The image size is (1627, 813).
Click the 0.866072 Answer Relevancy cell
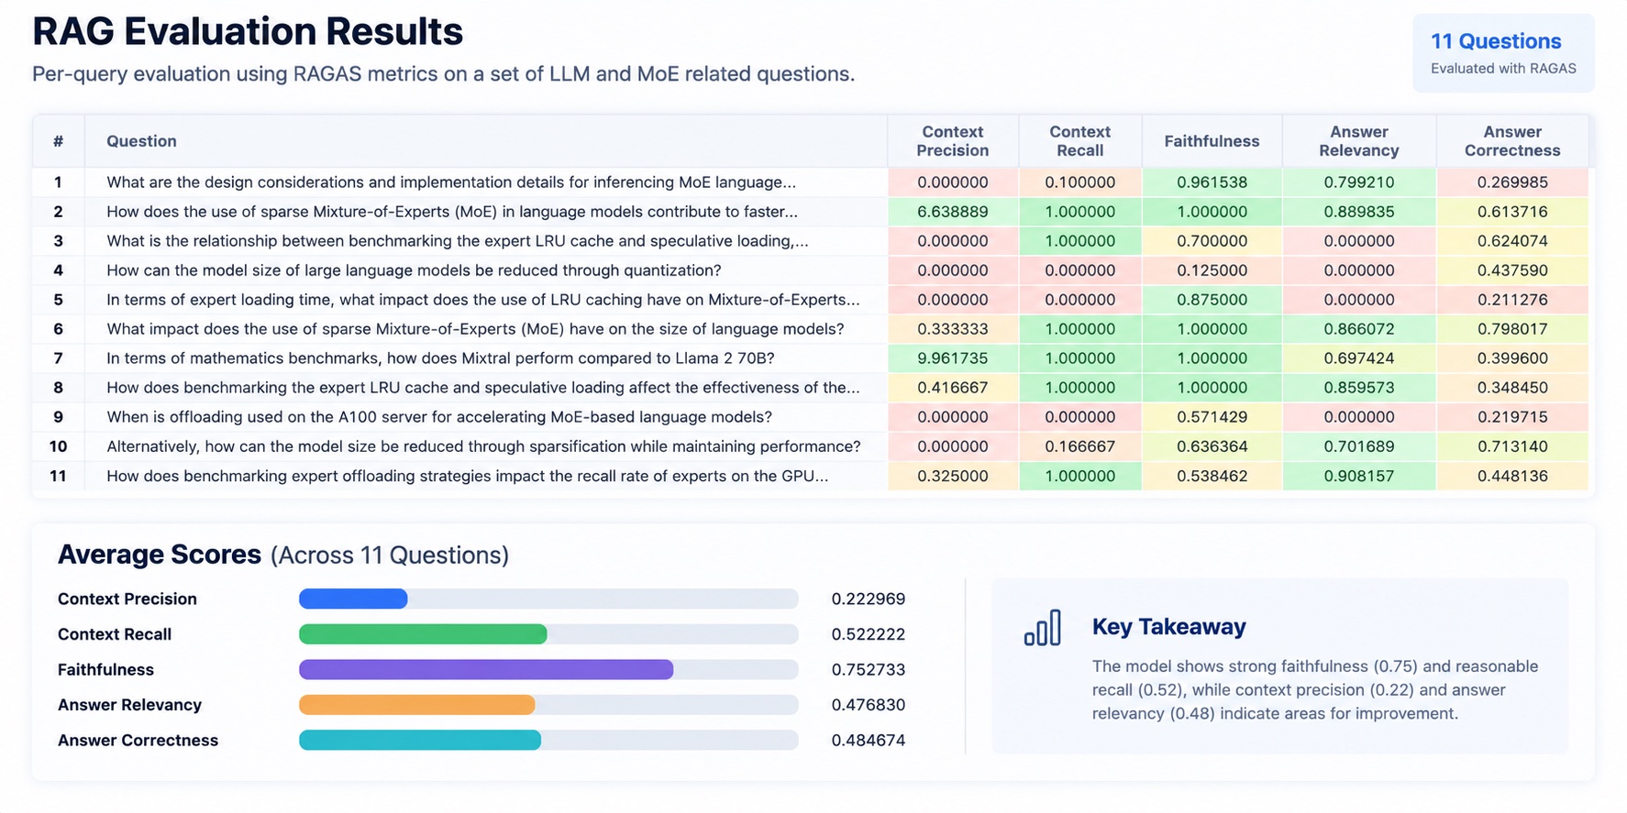(1359, 329)
